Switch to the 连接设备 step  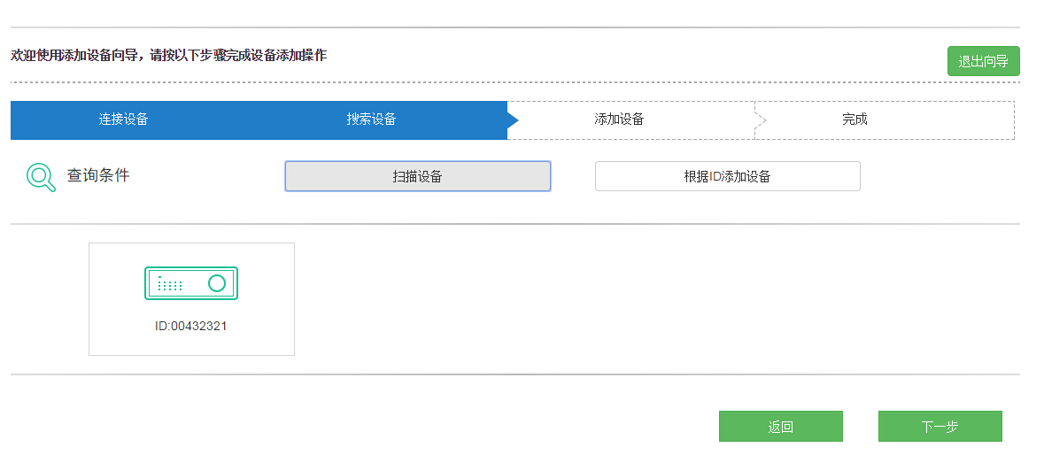[x=123, y=120]
